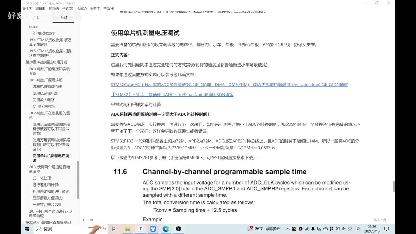Click the bold ADC采样两点间隔 sentence
Image resolution: width=416 pixels, height=234 pixels.
click(160, 114)
